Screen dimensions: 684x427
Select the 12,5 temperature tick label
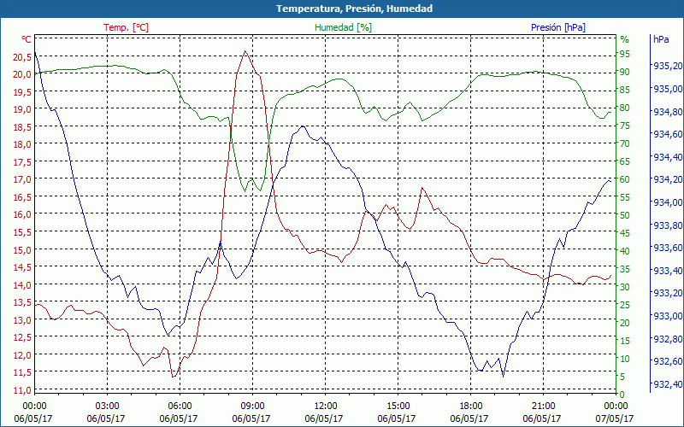(x=23, y=337)
